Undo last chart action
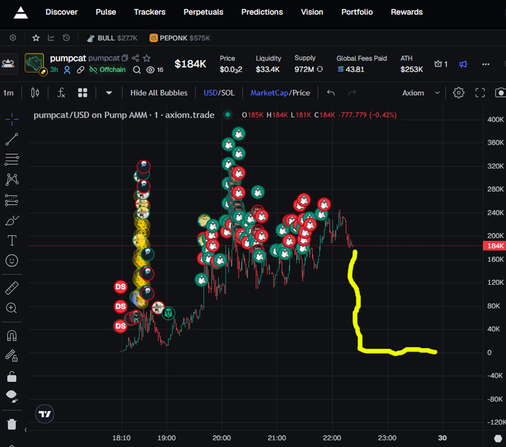 (331, 93)
